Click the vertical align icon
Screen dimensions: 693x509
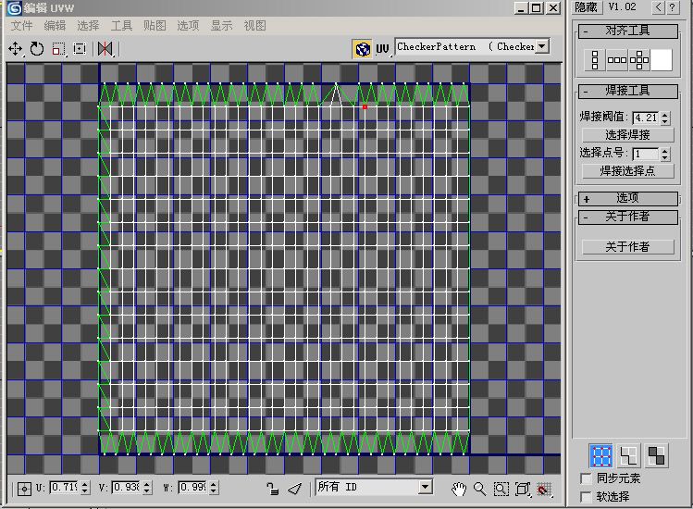(594, 60)
